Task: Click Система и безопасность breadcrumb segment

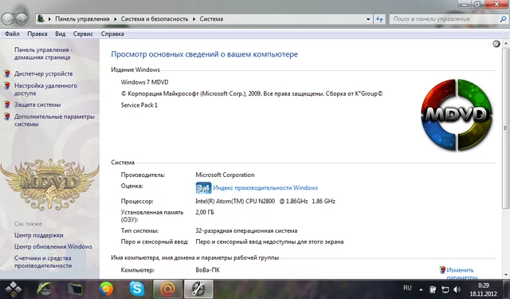Action: (155, 19)
